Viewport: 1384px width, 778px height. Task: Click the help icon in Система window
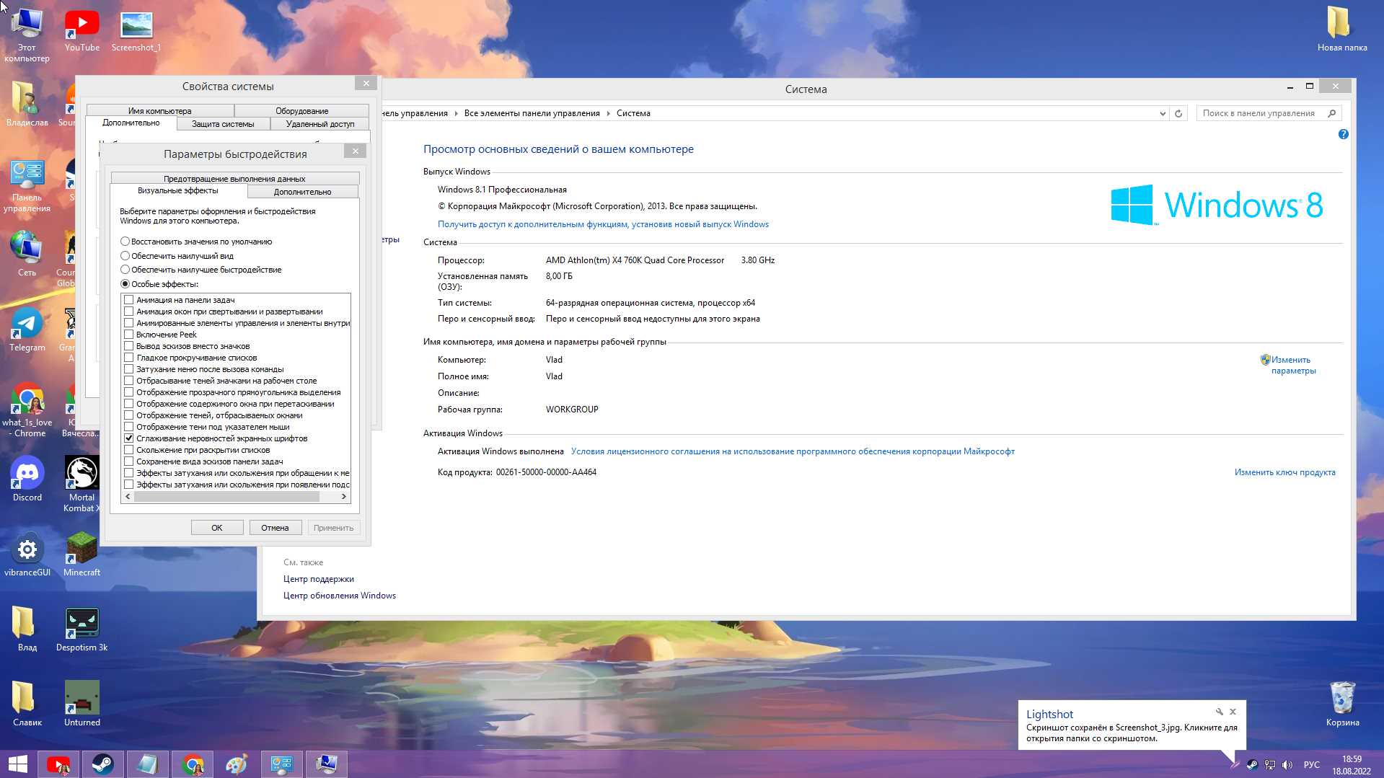[1343, 134]
